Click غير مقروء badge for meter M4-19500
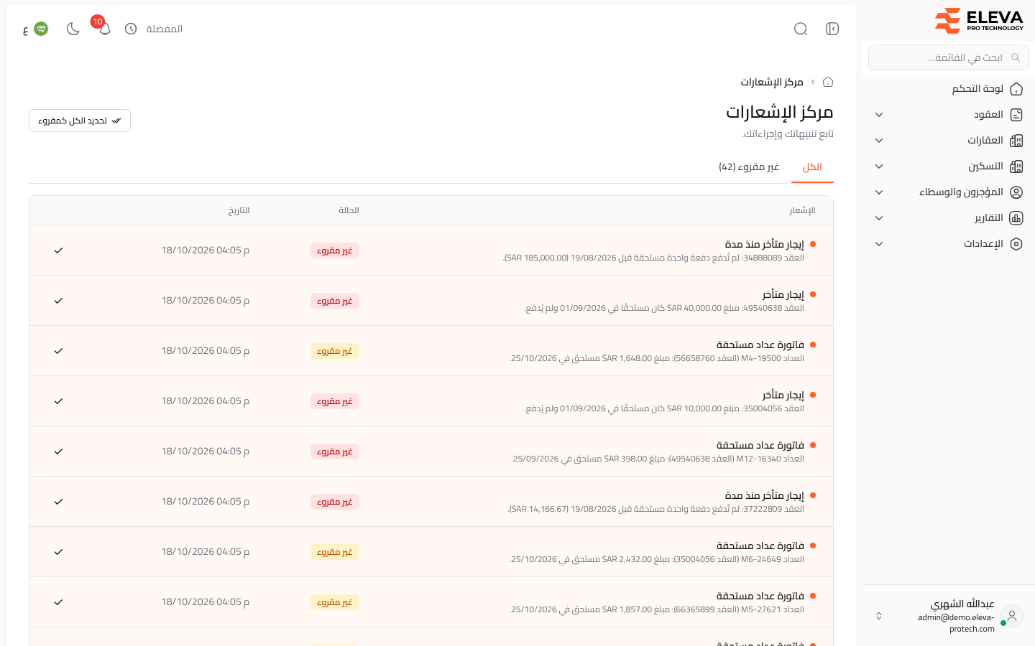The width and height of the screenshot is (1035, 646). tap(335, 351)
